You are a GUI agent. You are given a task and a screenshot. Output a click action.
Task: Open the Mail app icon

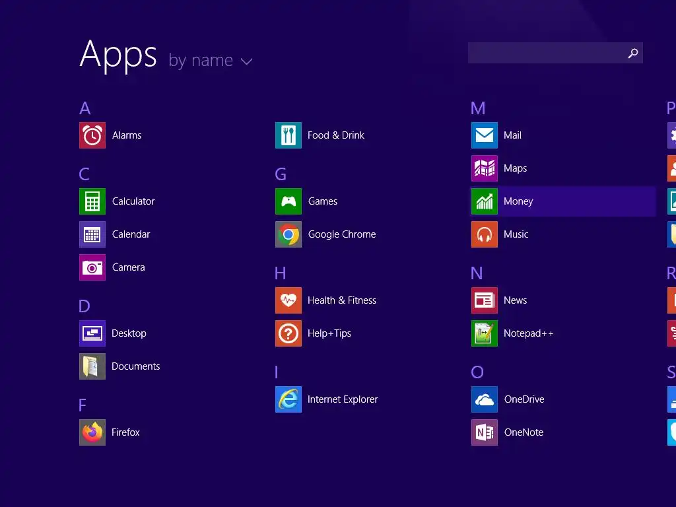(x=485, y=135)
